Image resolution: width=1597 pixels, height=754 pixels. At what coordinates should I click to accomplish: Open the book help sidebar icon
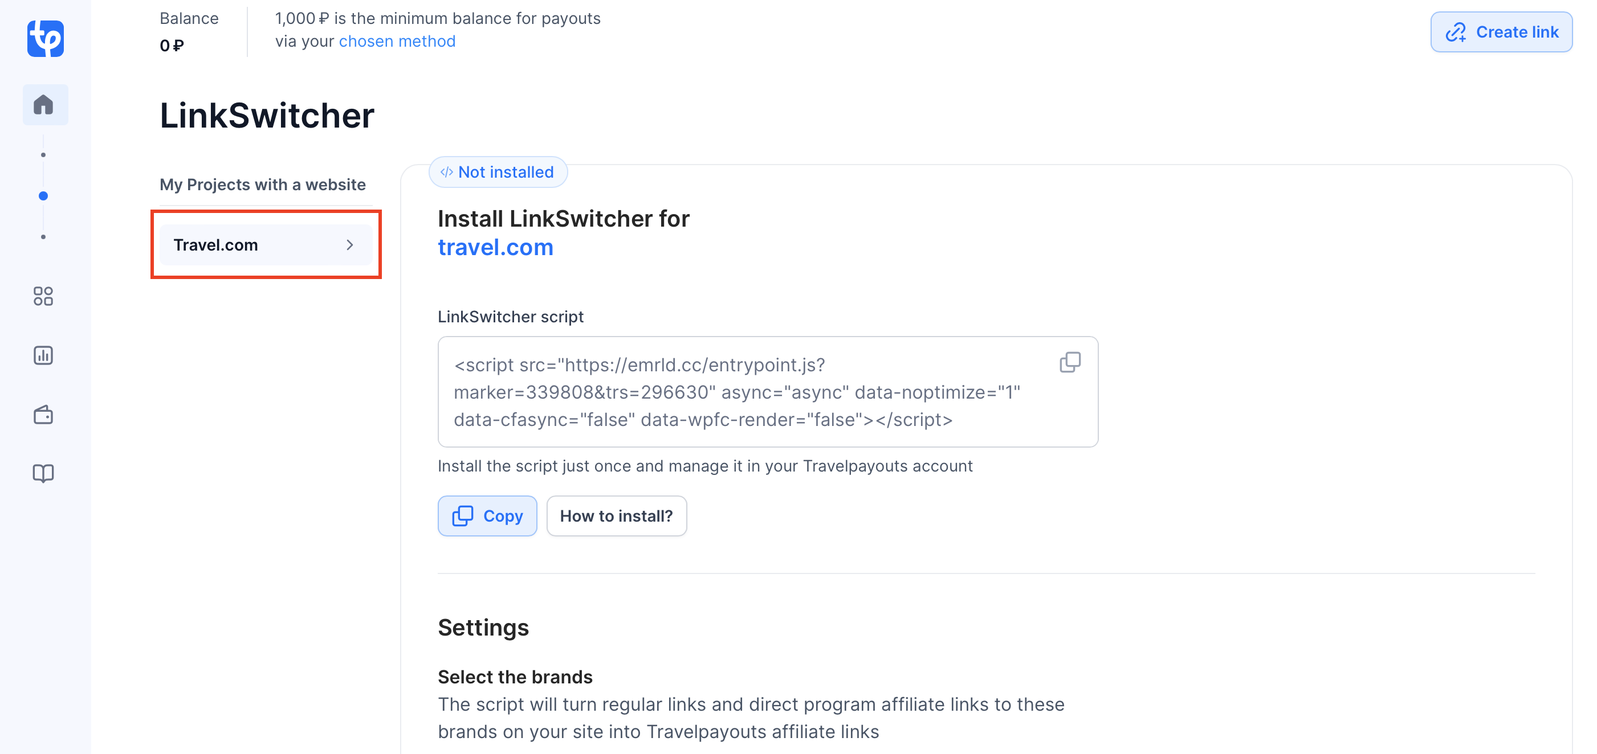tap(43, 473)
